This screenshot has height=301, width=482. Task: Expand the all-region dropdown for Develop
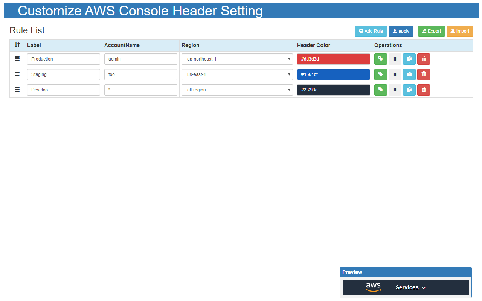click(237, 90)
